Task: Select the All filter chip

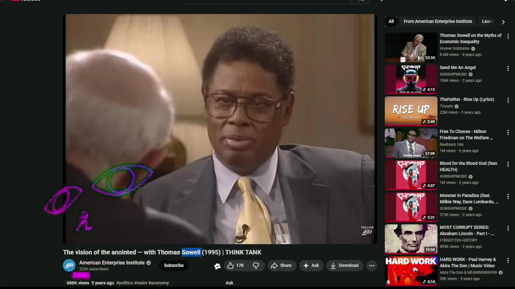Action: pos(391,21)
